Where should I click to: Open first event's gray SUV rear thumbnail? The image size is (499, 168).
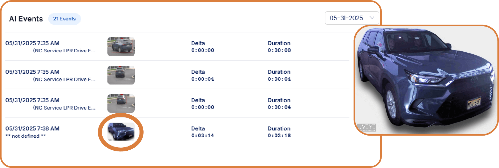(121, 47)
